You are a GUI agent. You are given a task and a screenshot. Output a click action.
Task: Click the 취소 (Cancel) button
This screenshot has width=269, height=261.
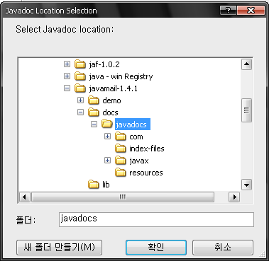click(223, 248)
